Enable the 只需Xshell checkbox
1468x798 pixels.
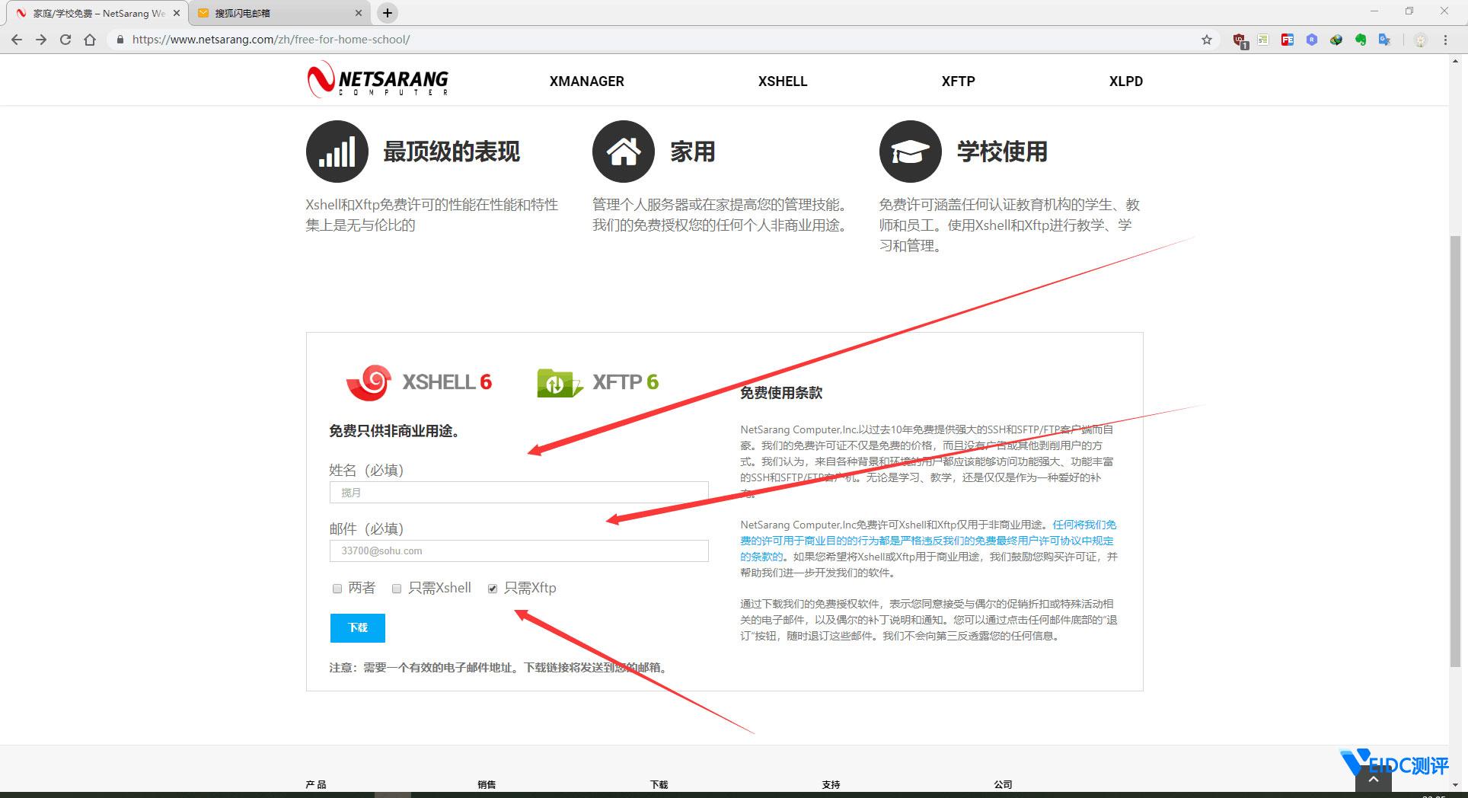pyautogui.click(x=396, y=588)
